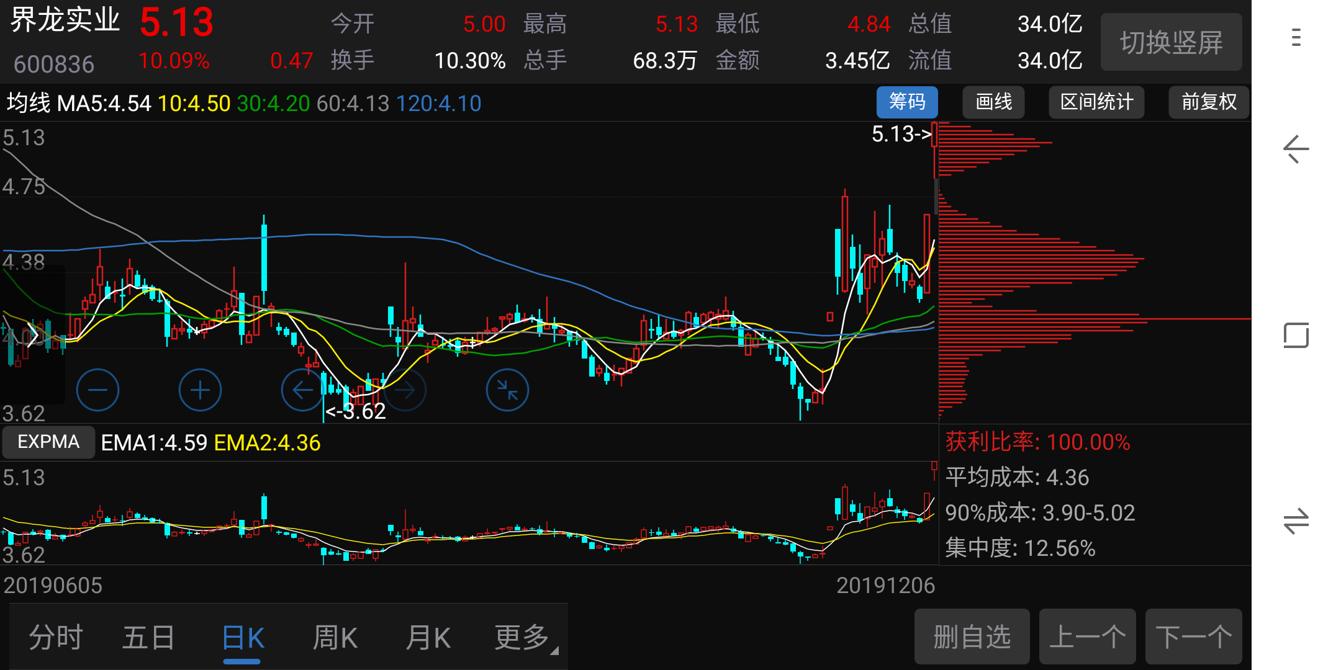Screen dimensions: 1341x670
Task: Tap the 换手 10.30% turnover value
Action: click(x=470, y=60)
